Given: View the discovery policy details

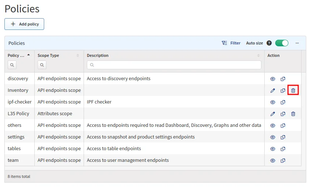Looking at the screenshot, I should click(273, 79).
